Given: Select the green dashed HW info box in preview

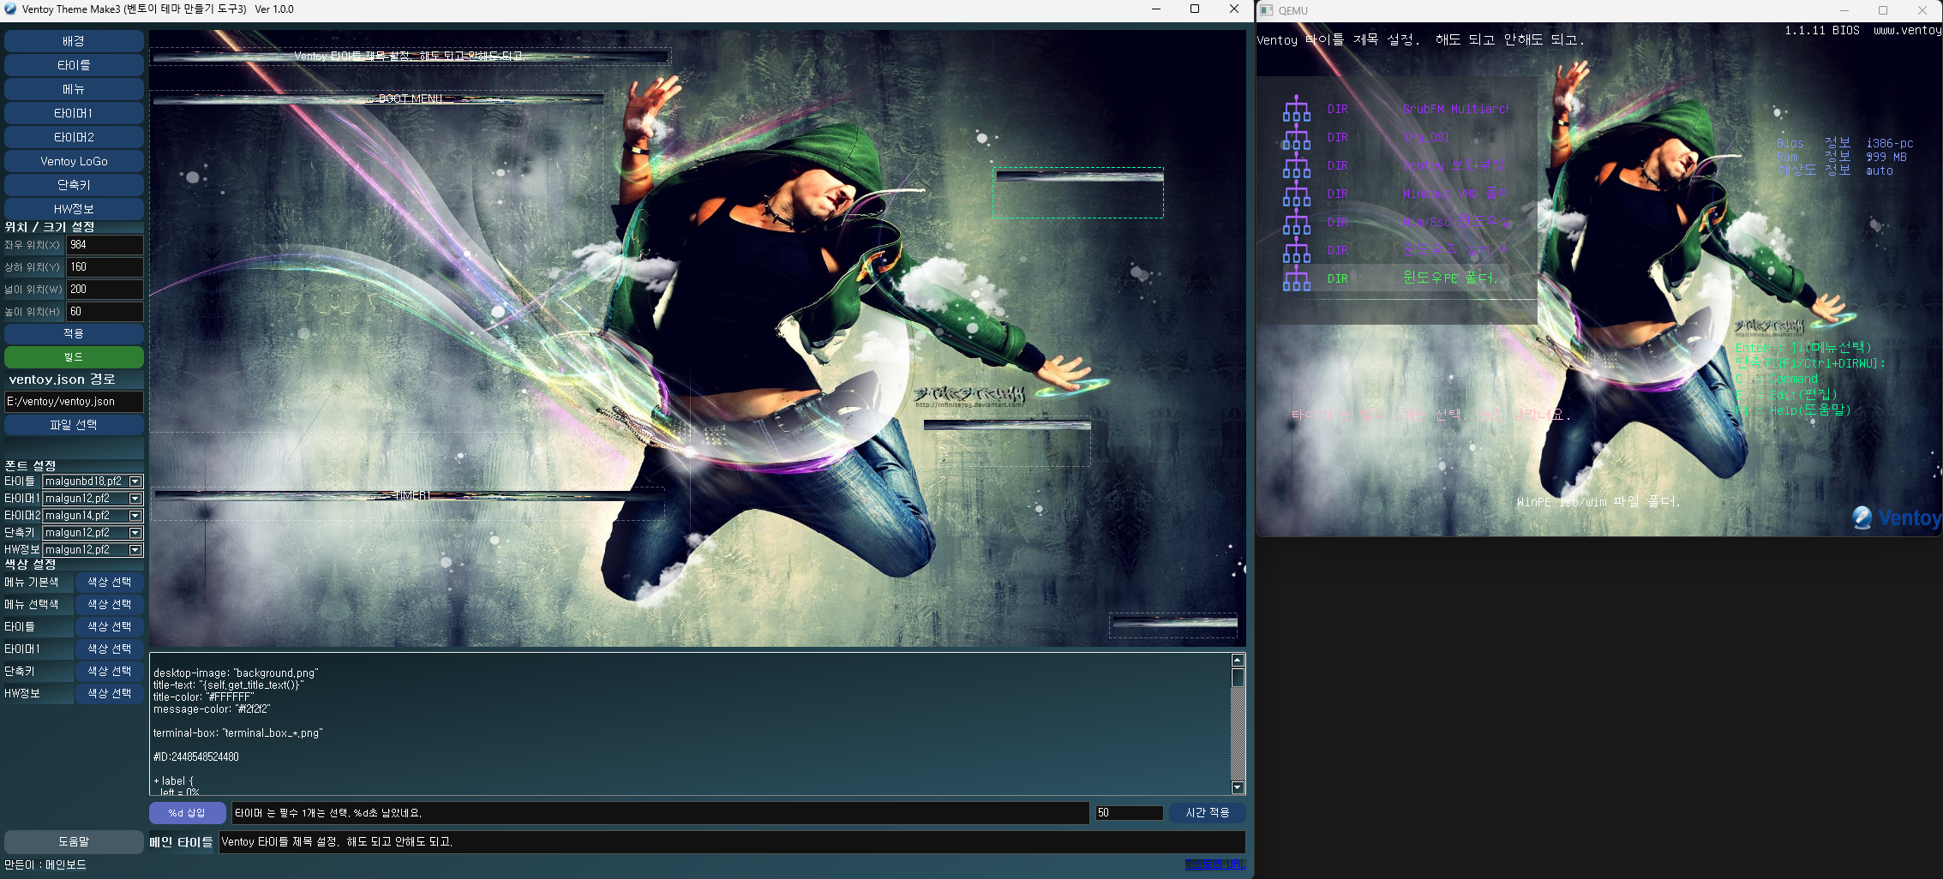Looking at the screenshot, I should [x=1078, y=193].
